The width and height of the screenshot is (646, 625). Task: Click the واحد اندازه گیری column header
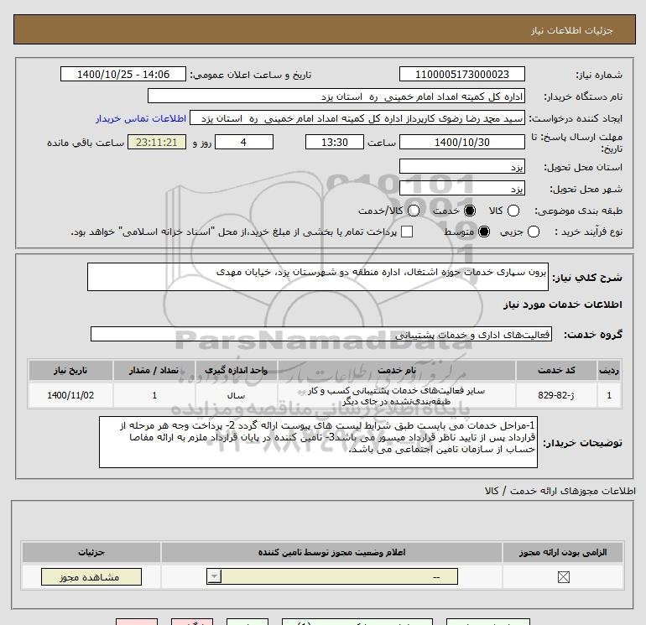click(x=236, y=370)
